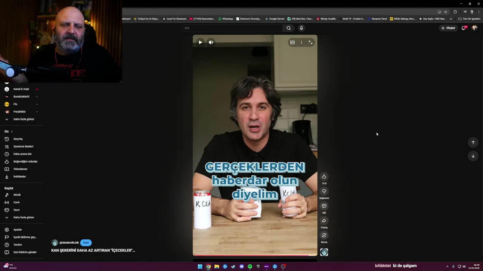483x271 pixels.
Task: Open the Chrome extensions puzzle icon
Action: coord(455,12)
